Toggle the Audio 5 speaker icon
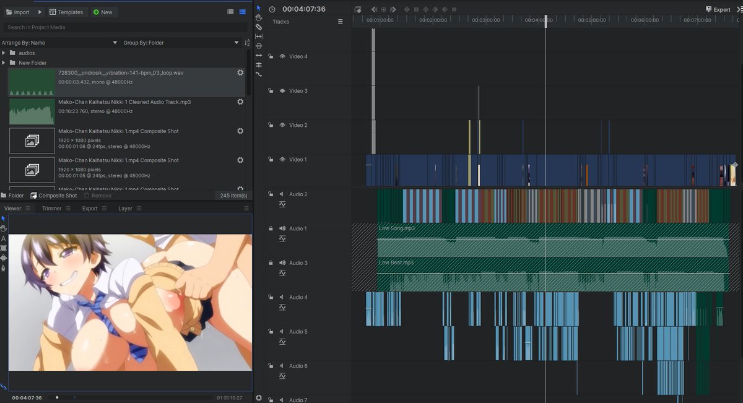This screenshot has width=743, height=403. pos(282,332)
